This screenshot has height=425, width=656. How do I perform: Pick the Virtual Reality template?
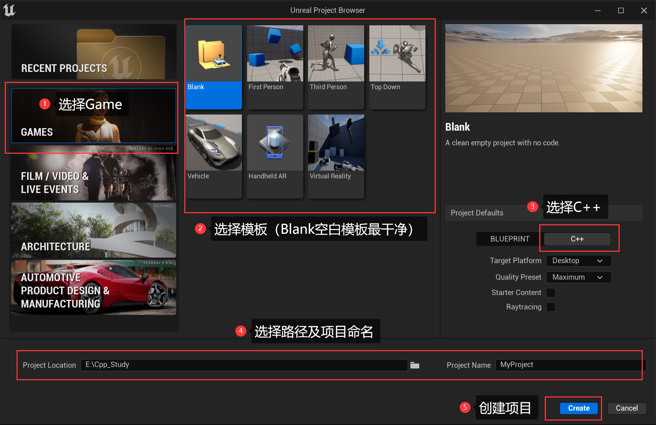click(x=336, y=156)
